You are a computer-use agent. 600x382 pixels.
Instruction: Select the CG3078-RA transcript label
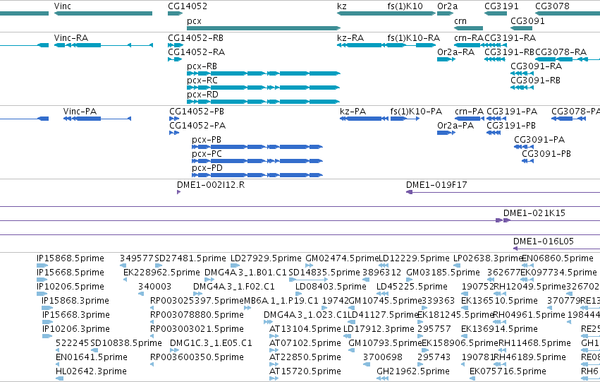pos(561,52)
